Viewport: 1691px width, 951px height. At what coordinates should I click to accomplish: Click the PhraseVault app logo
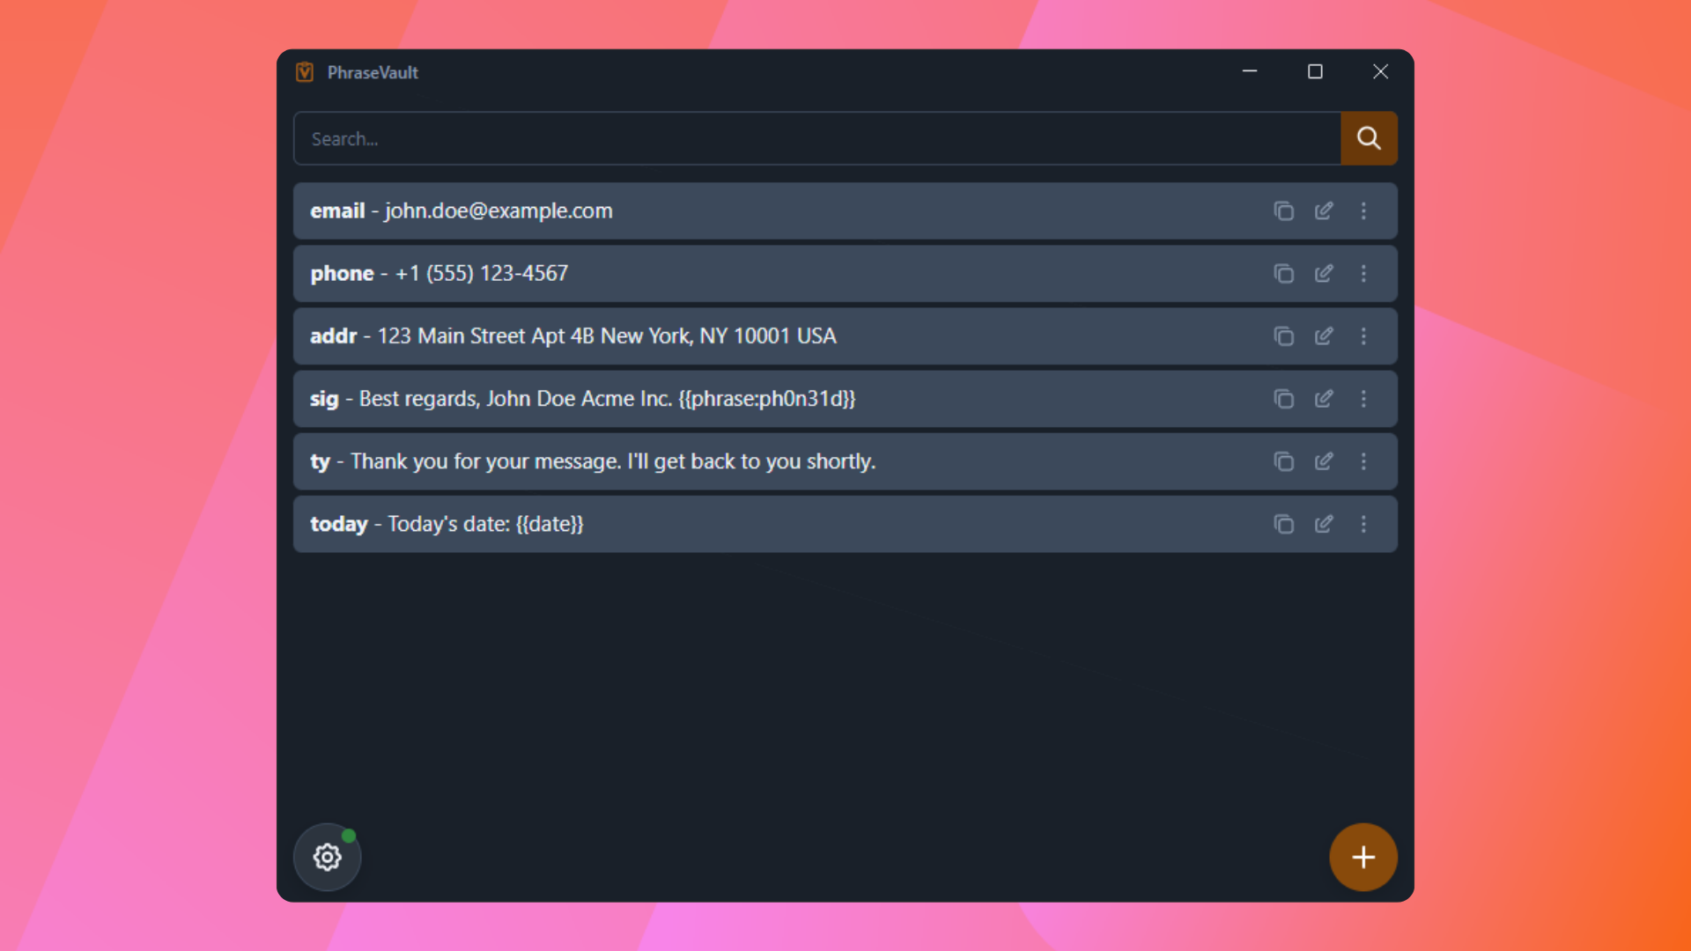[x=305, y=72]
